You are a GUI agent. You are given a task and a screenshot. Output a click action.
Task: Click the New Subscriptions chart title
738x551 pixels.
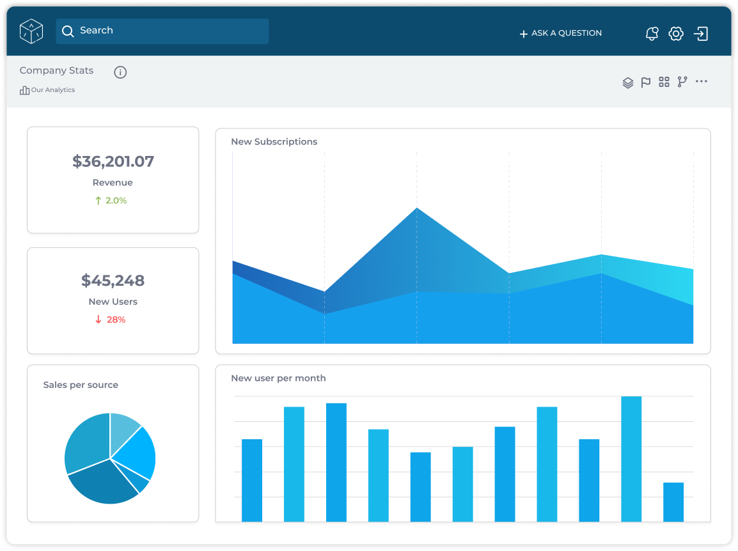[x=274, y=142]
